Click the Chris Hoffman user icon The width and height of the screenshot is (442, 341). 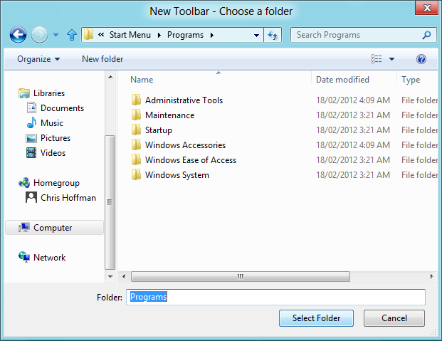click(x=31, y=197)
